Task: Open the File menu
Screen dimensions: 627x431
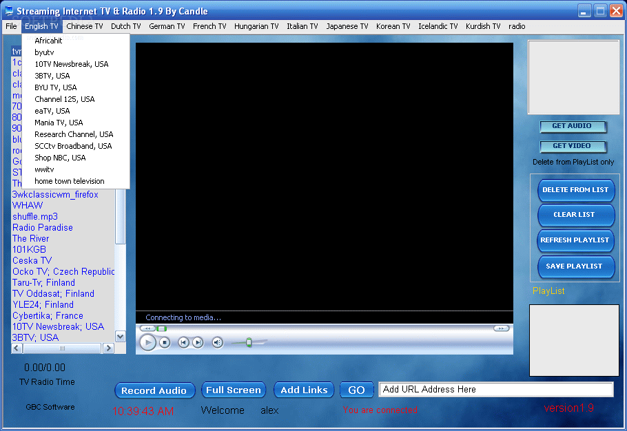Action: point(11,26)
